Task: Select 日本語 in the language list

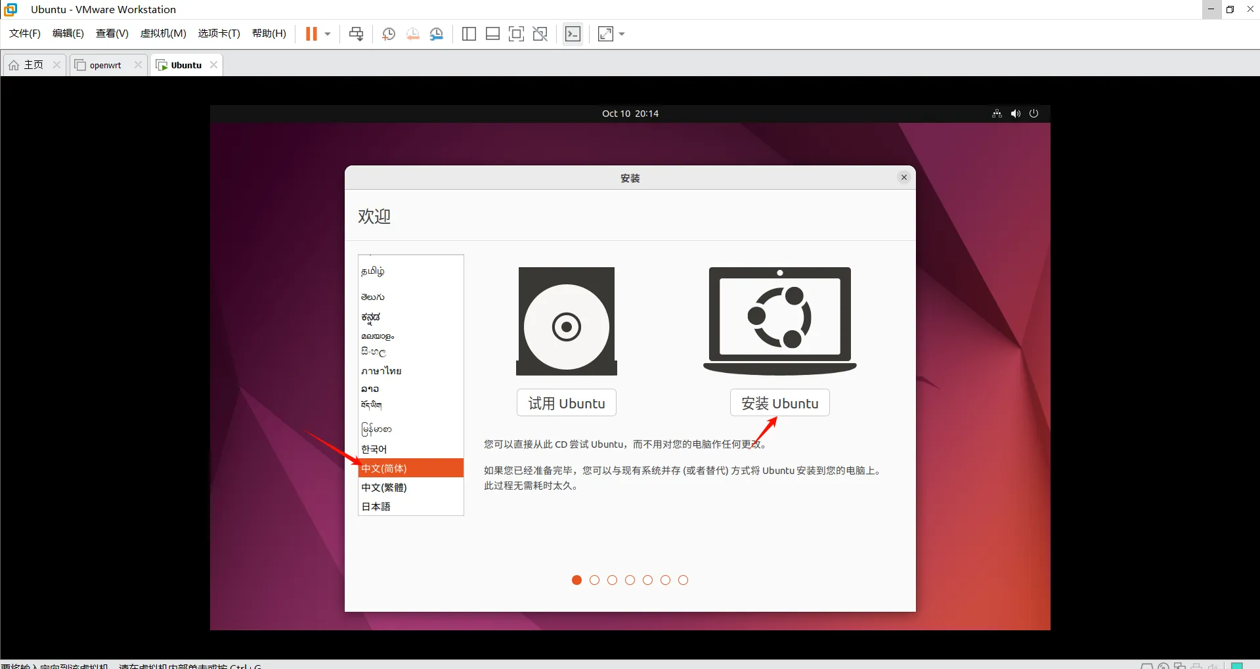Action: 377,506
